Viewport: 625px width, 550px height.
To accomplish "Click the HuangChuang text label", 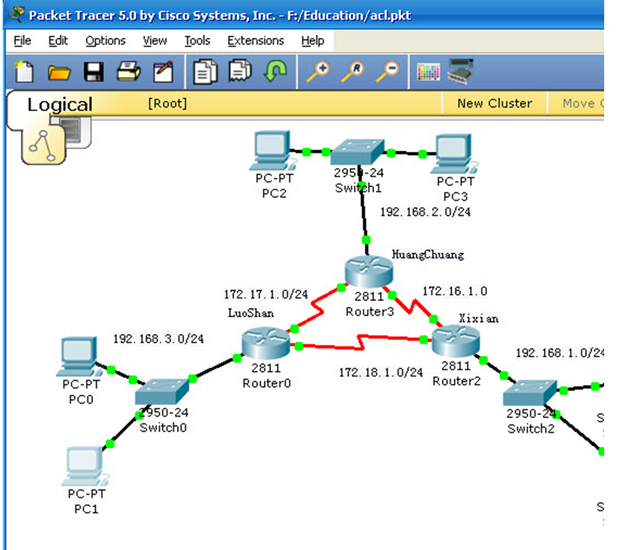I will [x=428, y=254].
